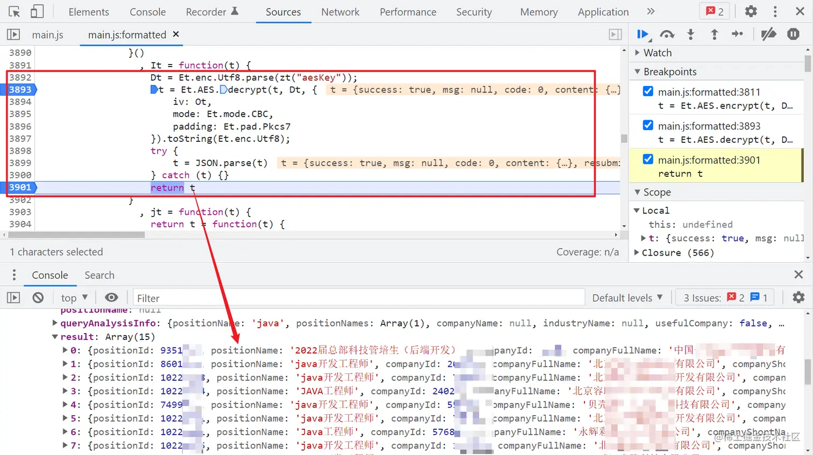Viewport: 813px width, 455px height.
Task: Open the Application panel
Action: click(x=603, y=12)
